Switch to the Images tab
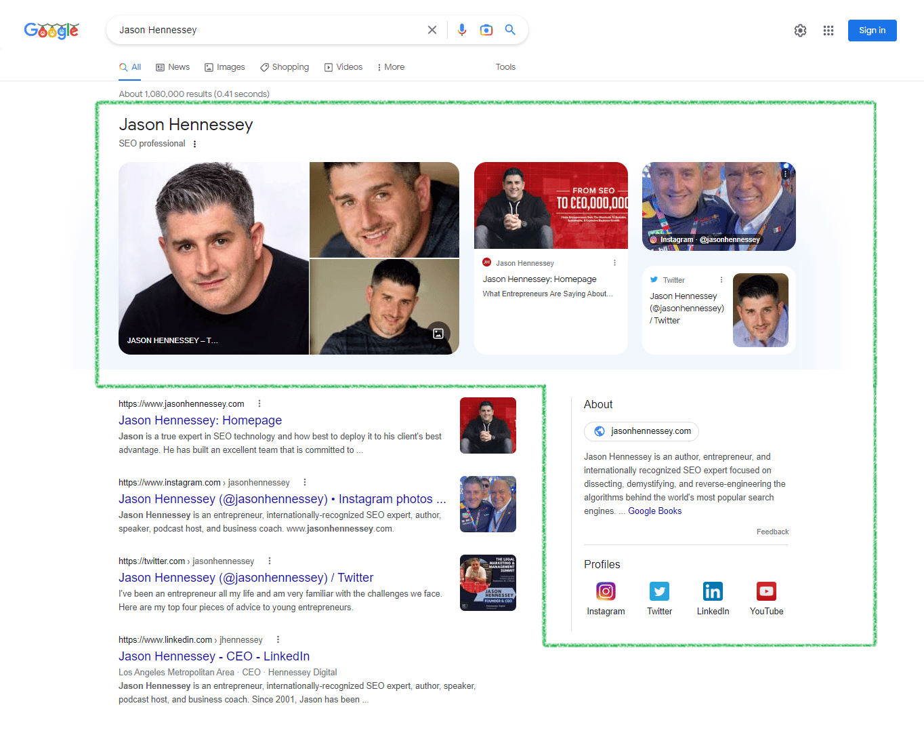 coord(225,67)
